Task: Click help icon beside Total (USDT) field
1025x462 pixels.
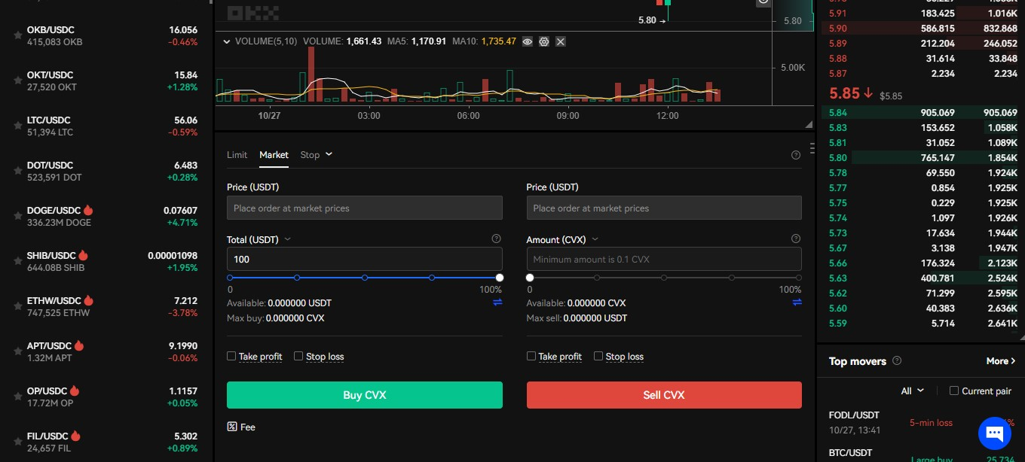Action: click(496, 239)
